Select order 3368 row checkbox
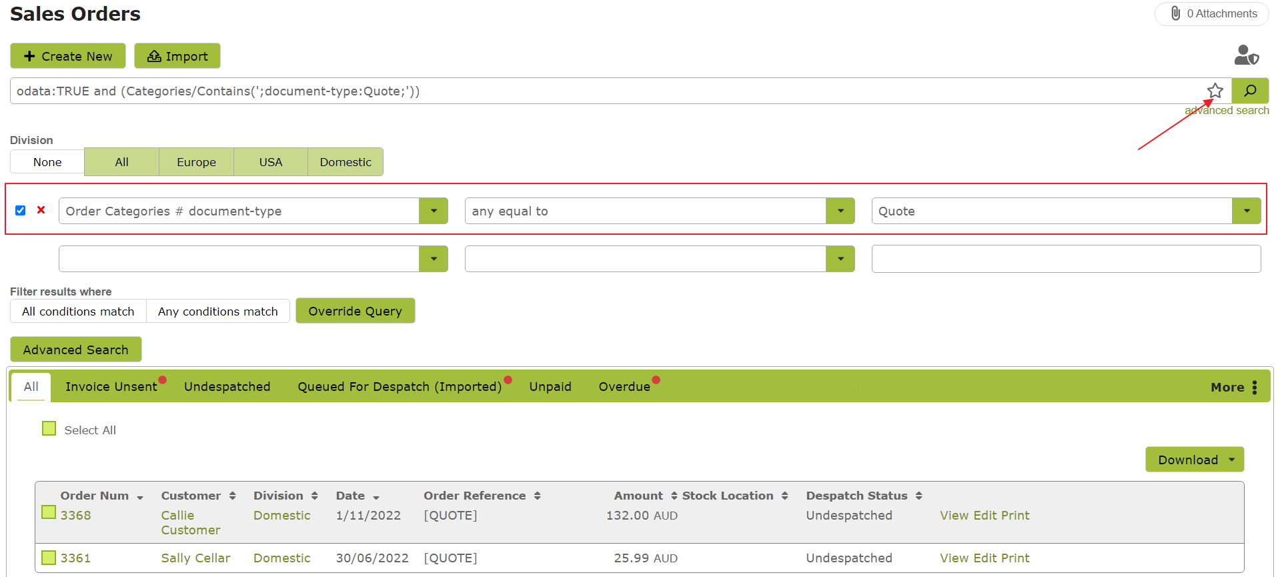 pos(49,512)
